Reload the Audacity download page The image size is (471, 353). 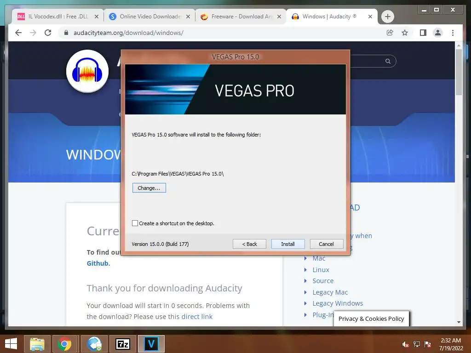[48, 33]
